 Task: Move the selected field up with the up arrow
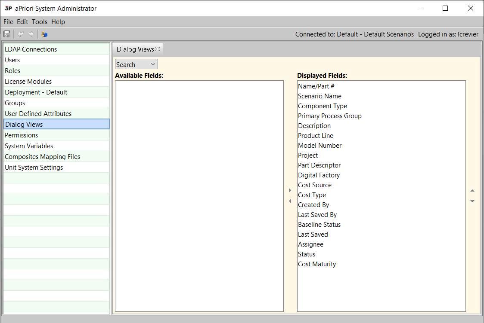point(472,191)
